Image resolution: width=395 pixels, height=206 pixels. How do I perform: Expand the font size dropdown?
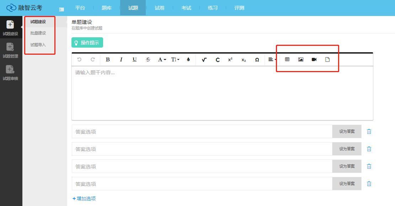(x=175, y=60)
